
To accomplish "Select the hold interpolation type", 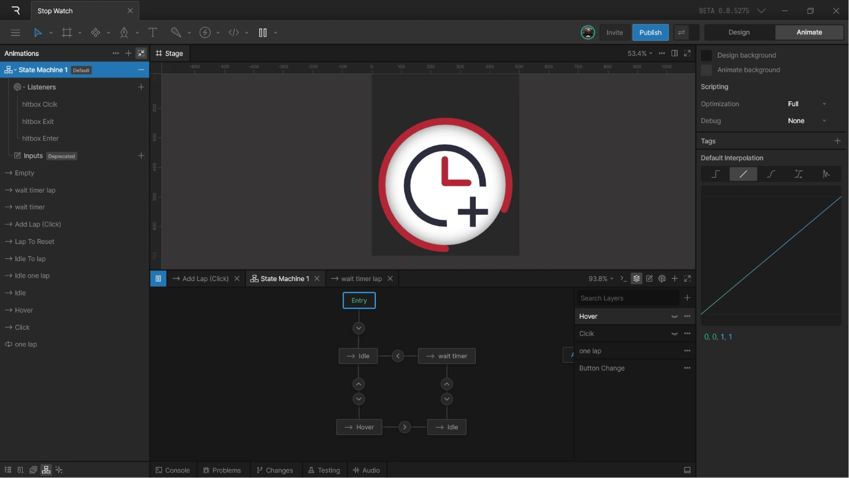I will tap(715, 174).
